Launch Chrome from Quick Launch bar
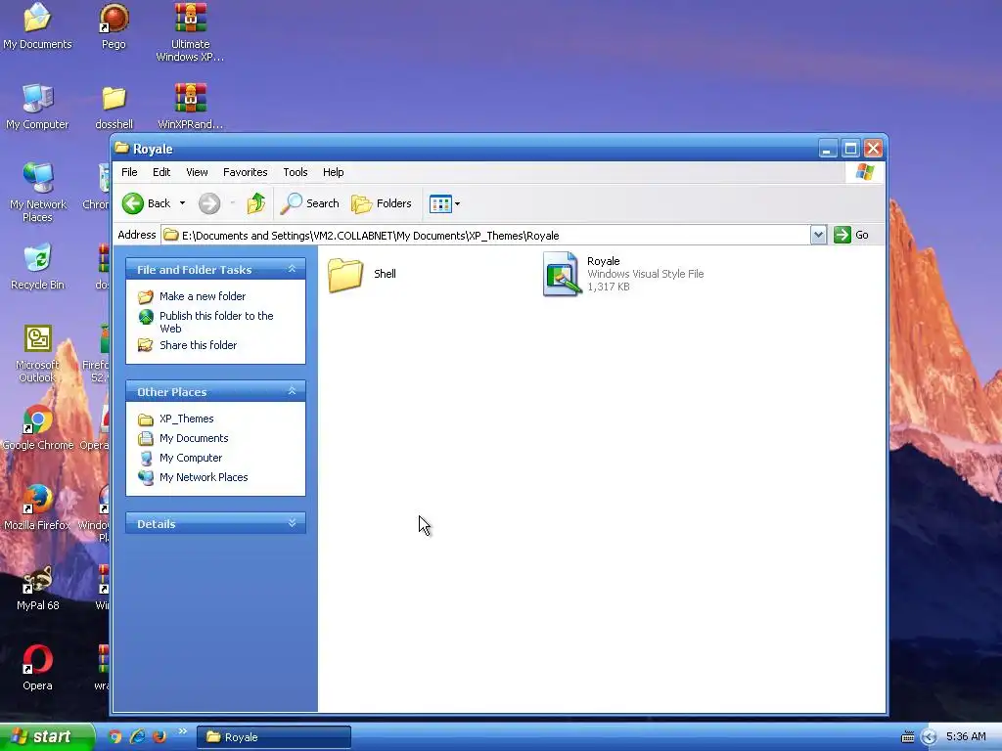This screenshot has width=1002, height=751. coord(115,737)
